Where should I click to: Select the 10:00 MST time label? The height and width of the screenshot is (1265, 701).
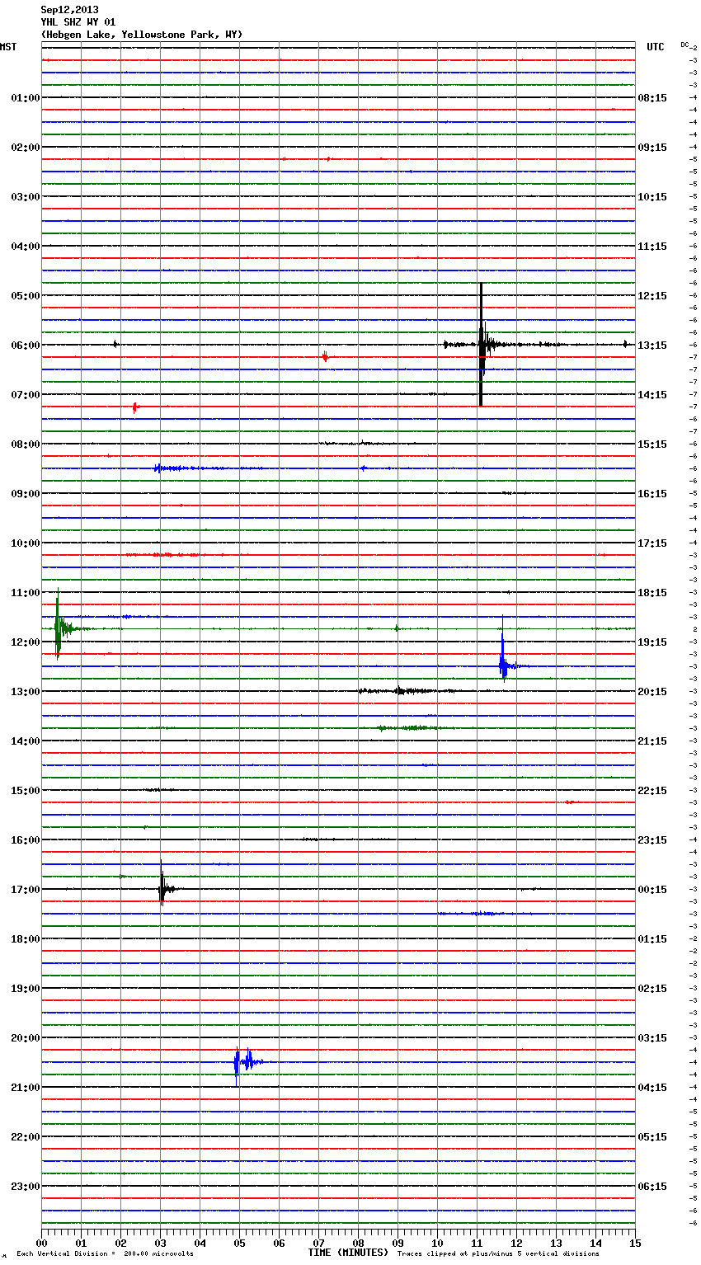tap(26, 543)
